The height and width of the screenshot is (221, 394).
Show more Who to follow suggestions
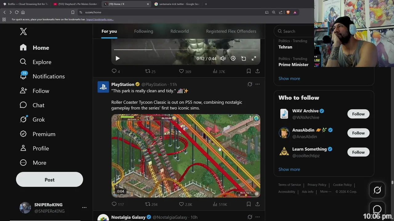coord(289,169)
